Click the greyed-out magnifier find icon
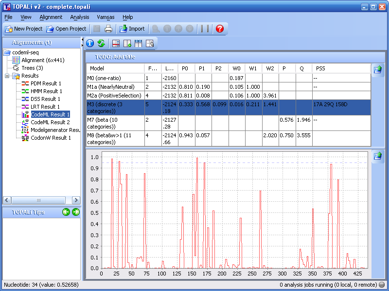The height and width of the screenshot is (291, 389). pos(156,29)
